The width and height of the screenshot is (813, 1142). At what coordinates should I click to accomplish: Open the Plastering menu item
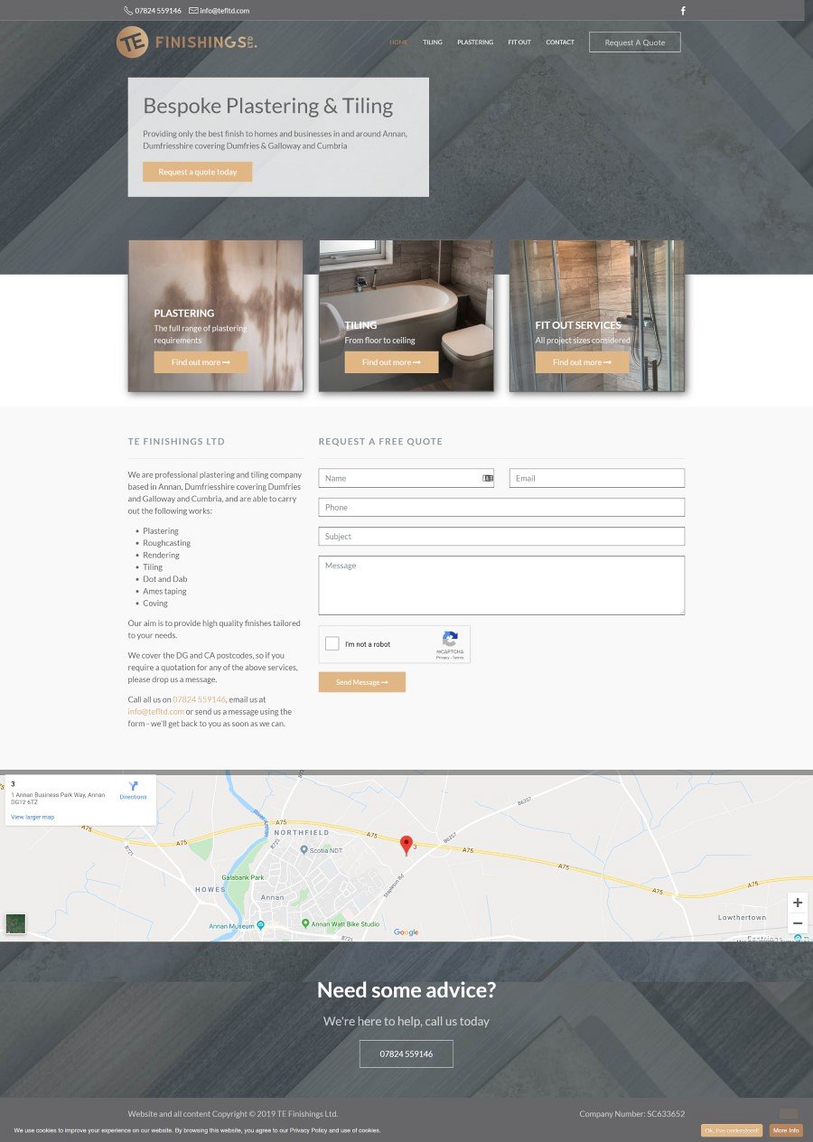475,42
